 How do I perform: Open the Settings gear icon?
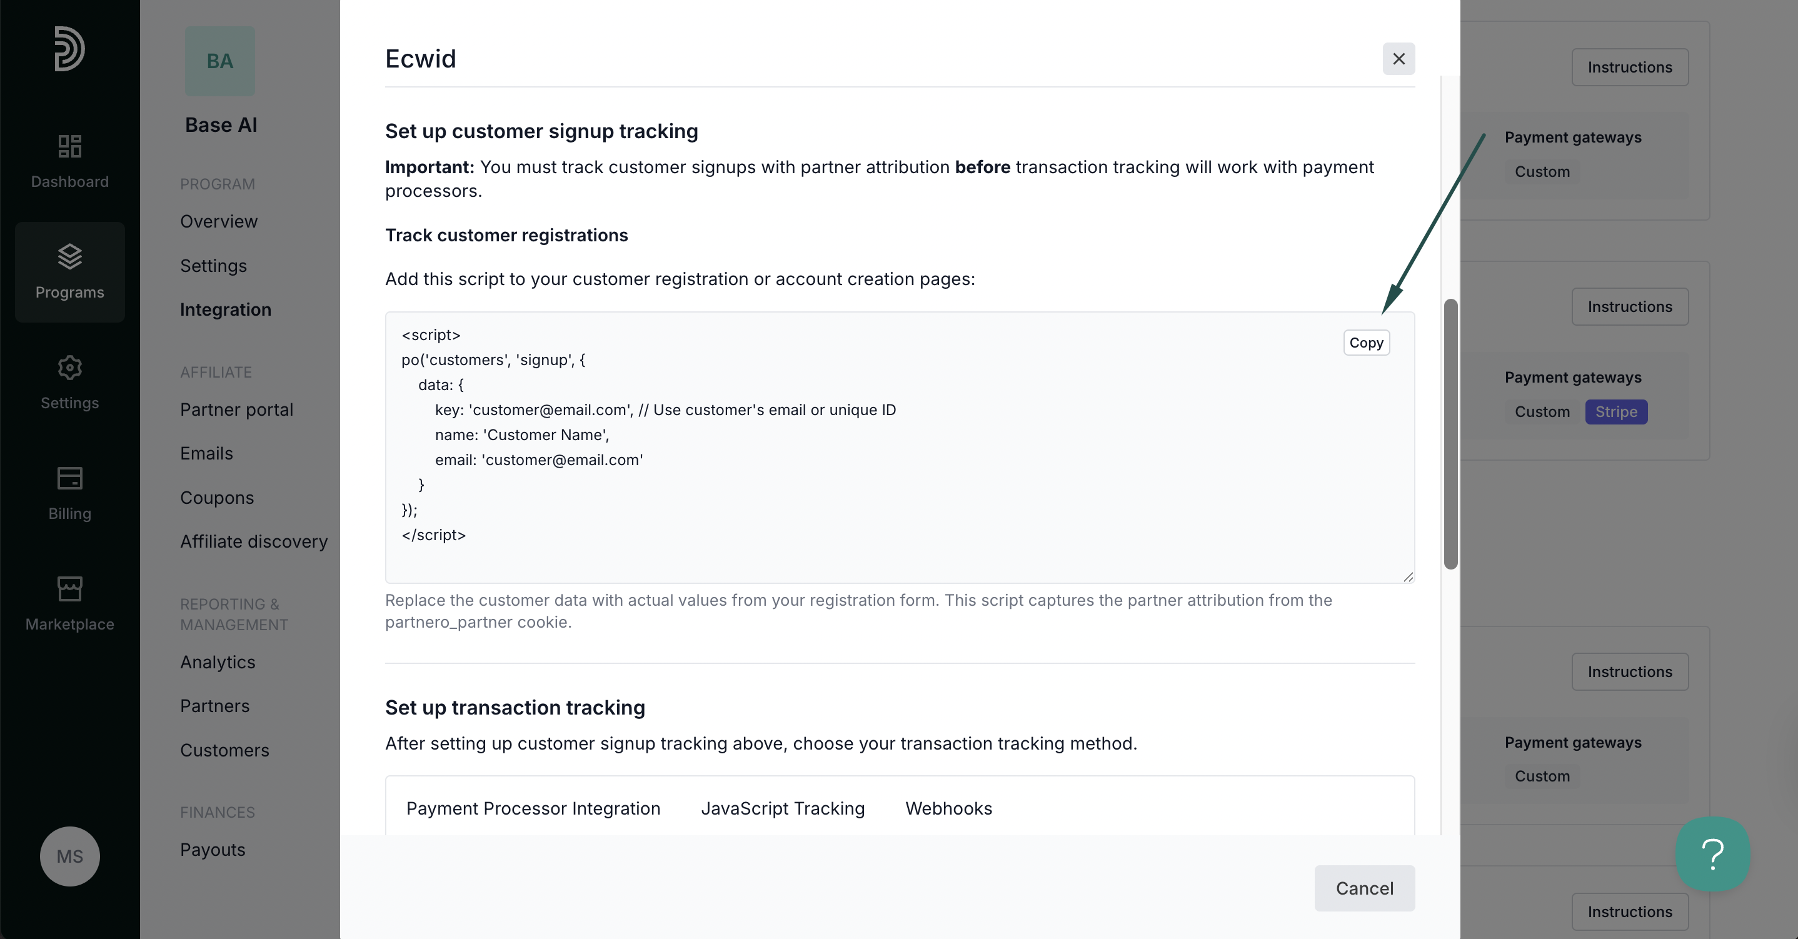point(70,367)
